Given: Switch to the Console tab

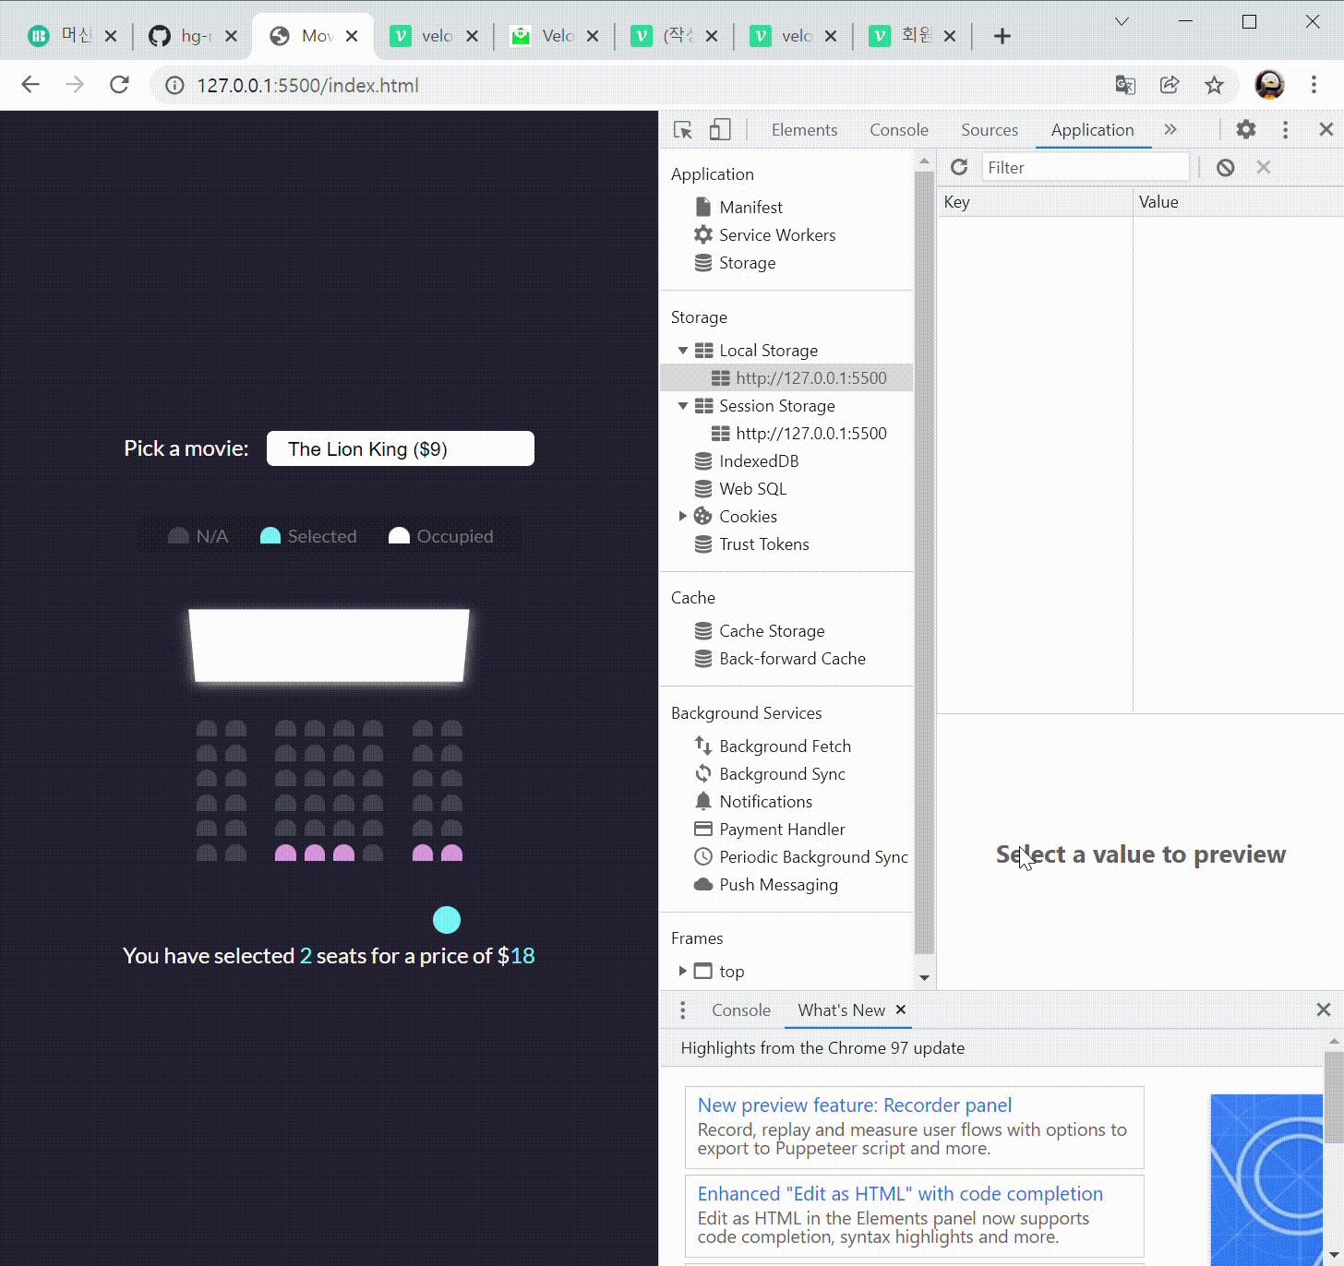Looking at the screenshot, I should click(899, 130).
